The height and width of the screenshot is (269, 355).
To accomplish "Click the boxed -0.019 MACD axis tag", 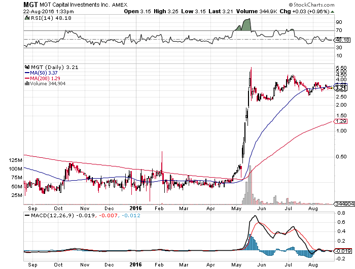I will (x=343, y=251).
